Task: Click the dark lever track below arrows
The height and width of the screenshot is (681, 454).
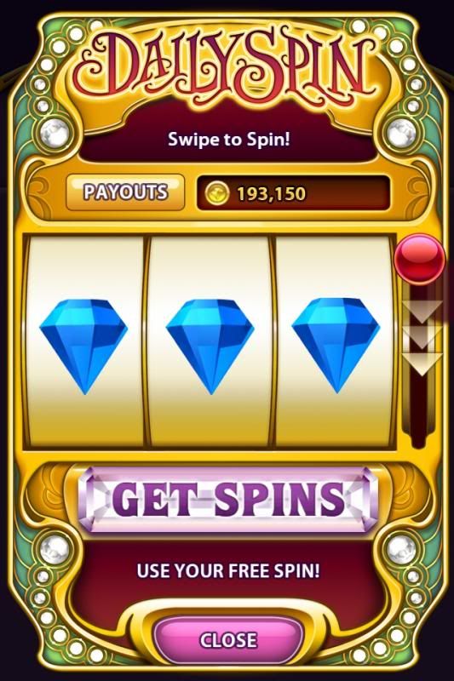Action: [419, 410]
